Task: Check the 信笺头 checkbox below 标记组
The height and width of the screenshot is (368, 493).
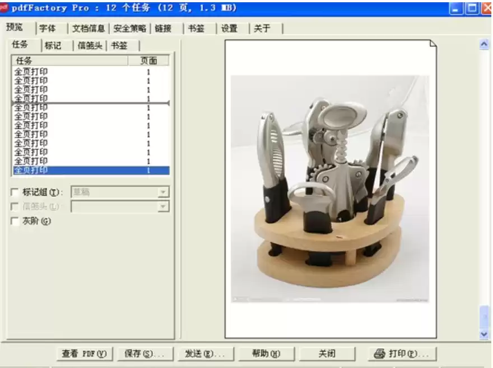Action: [x=15, y=207]
